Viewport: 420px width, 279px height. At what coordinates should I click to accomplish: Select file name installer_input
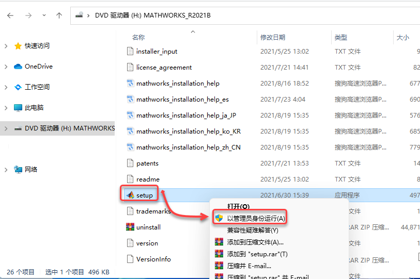pyautogui.click(x=157, y=52)
